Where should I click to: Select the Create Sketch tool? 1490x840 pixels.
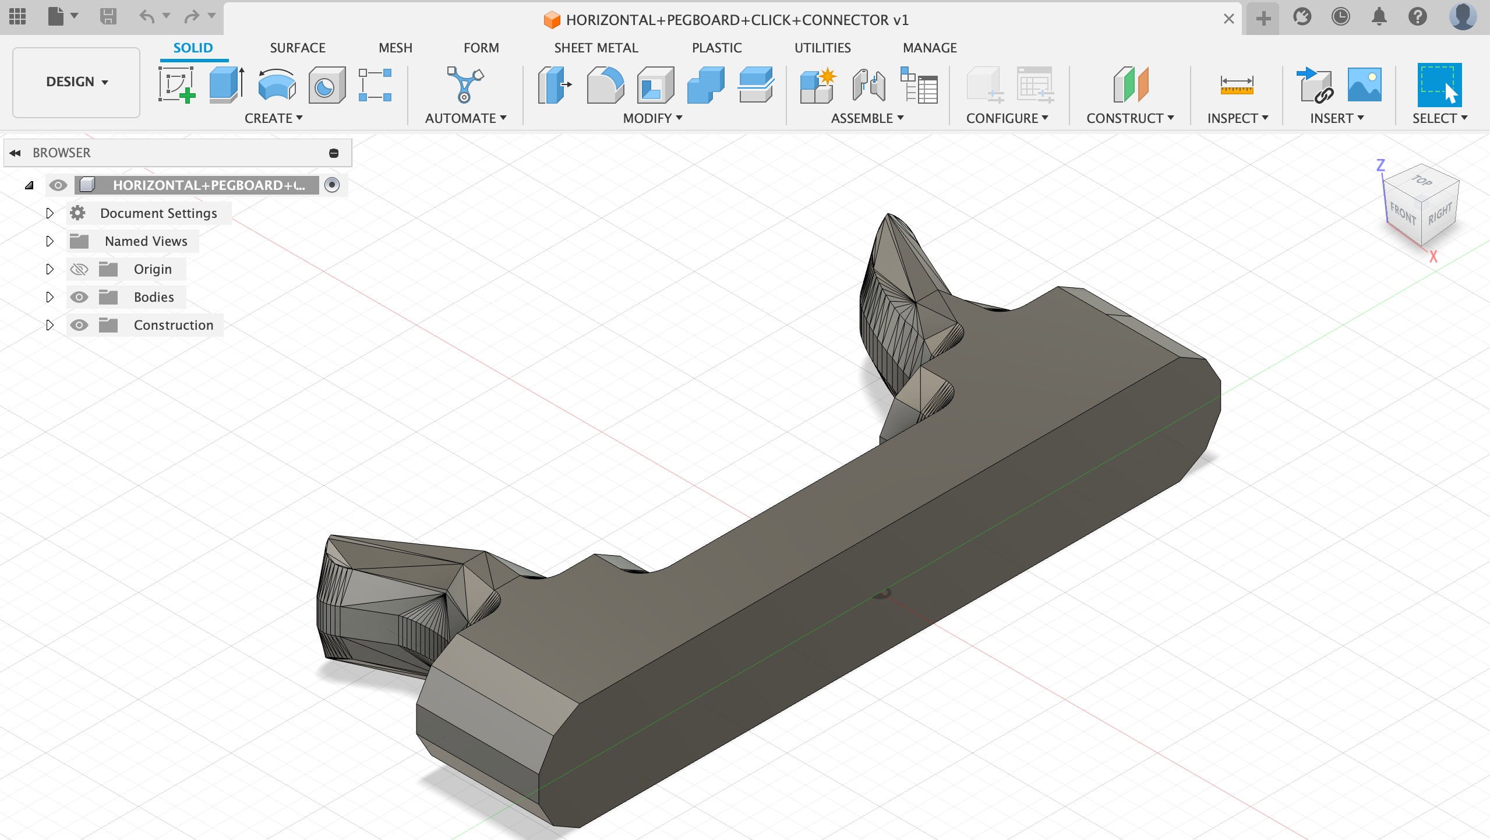[176, 85]
